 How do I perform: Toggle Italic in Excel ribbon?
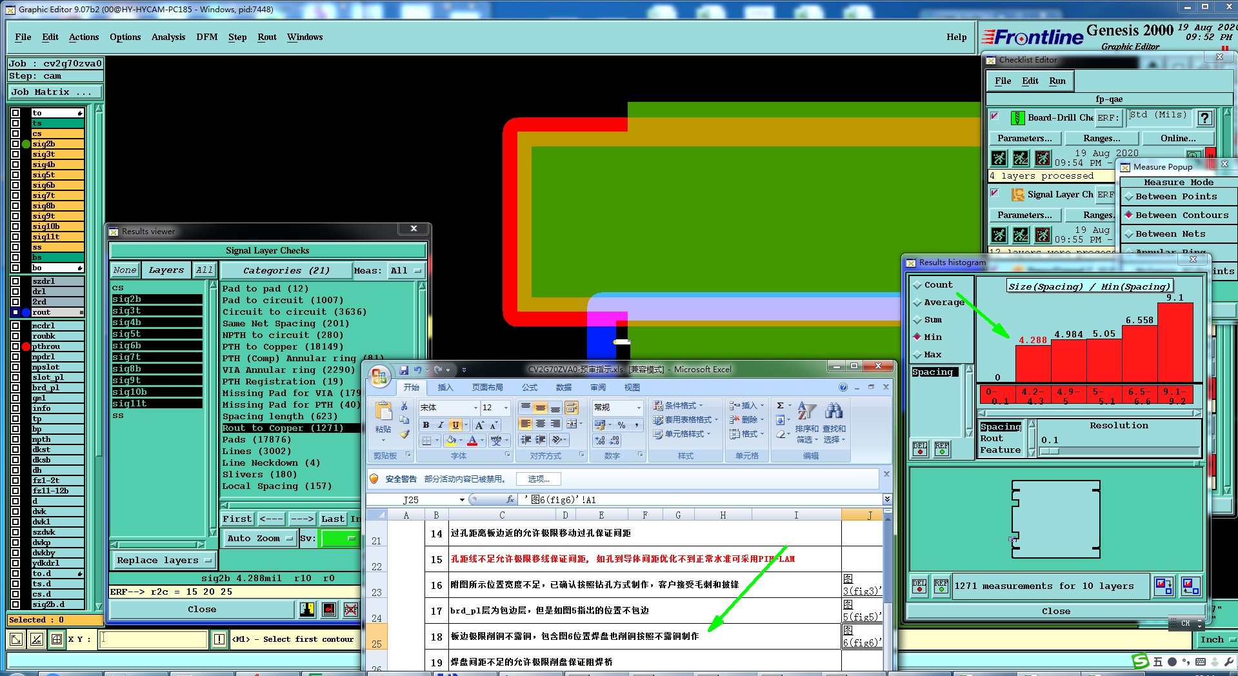click(441, 425)
